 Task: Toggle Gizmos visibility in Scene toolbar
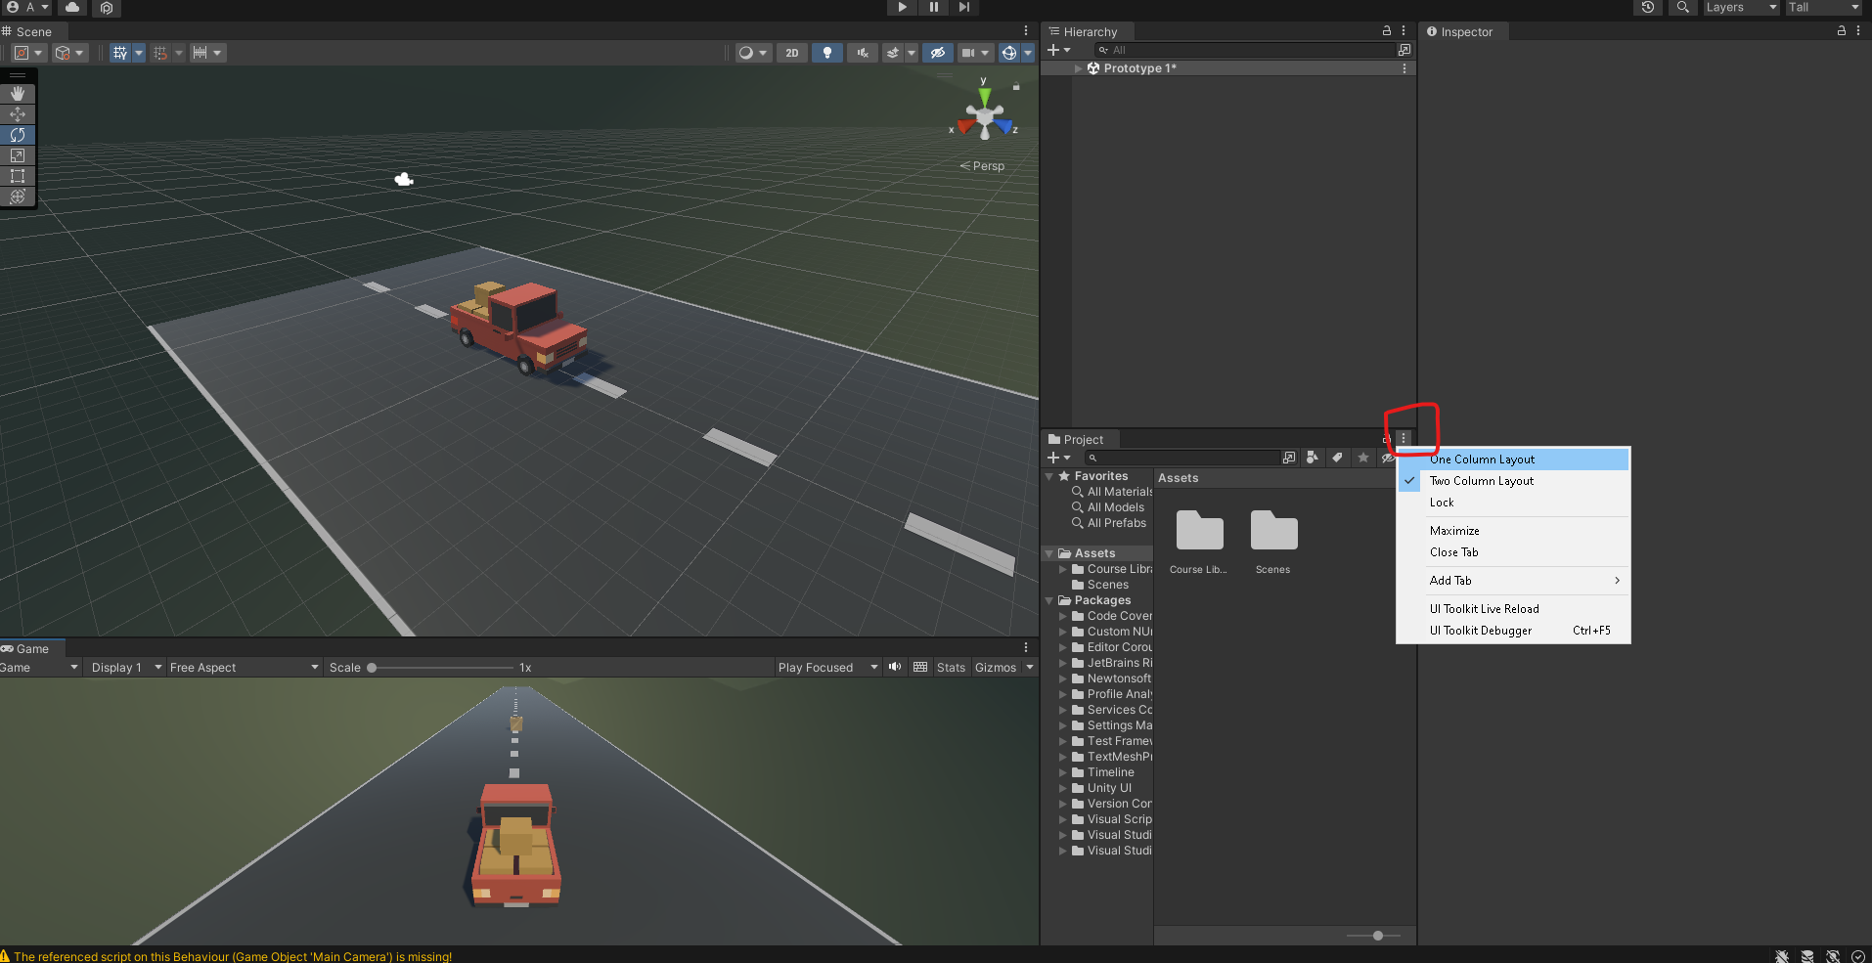click(x=1009, y=53)
